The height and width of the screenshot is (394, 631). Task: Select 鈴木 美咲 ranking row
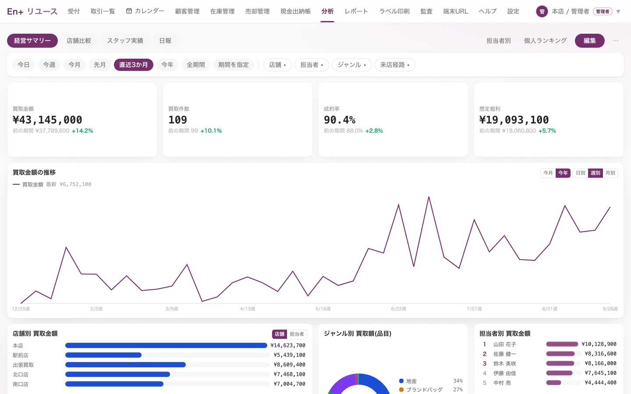(x=549, y=363)
